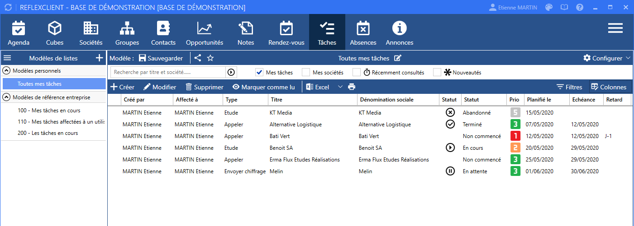Screen dimensions: 634x226
Task: Open the Sociétés module
Action: 91,33
